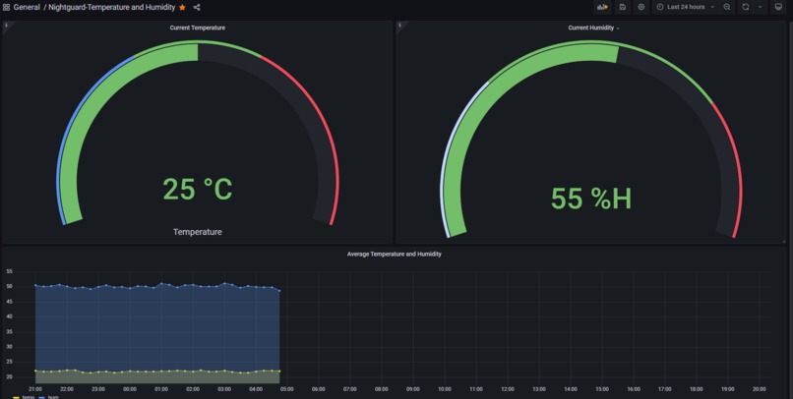The image size is (793, 399).
Task: Click the share dashboard icon
Action: click(x=197, y=7)
